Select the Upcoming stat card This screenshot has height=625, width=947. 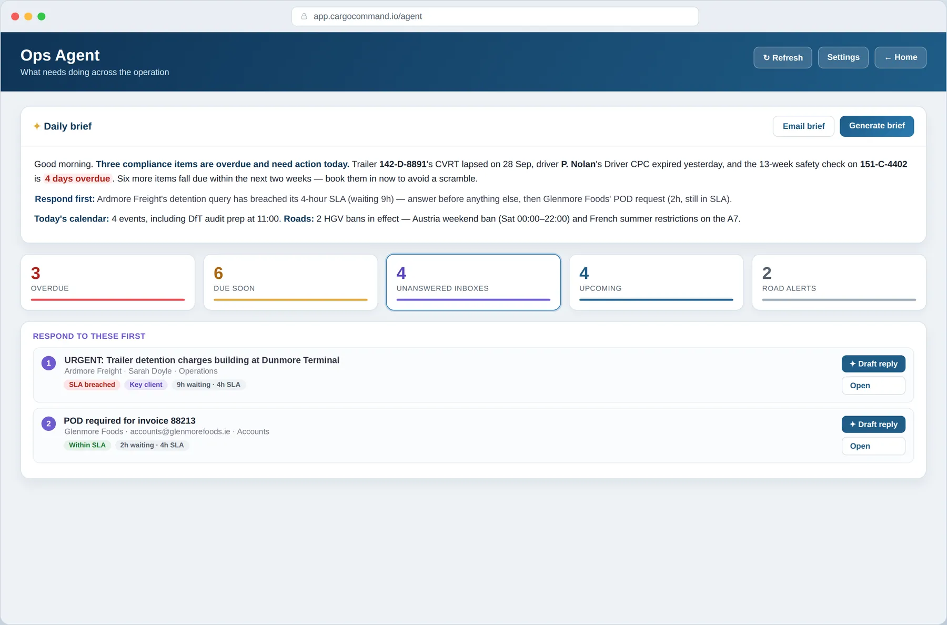tap(656, 282)
